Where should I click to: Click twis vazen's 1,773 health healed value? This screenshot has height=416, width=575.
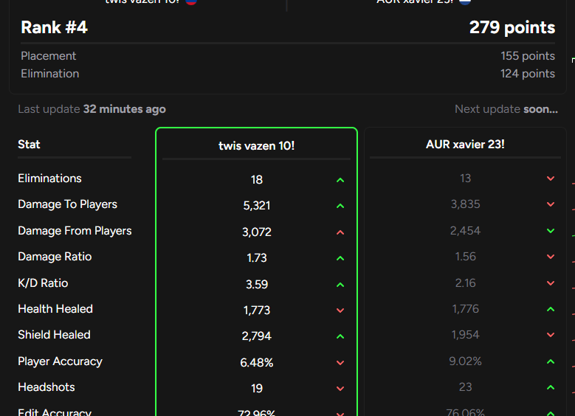click(256, 311)
